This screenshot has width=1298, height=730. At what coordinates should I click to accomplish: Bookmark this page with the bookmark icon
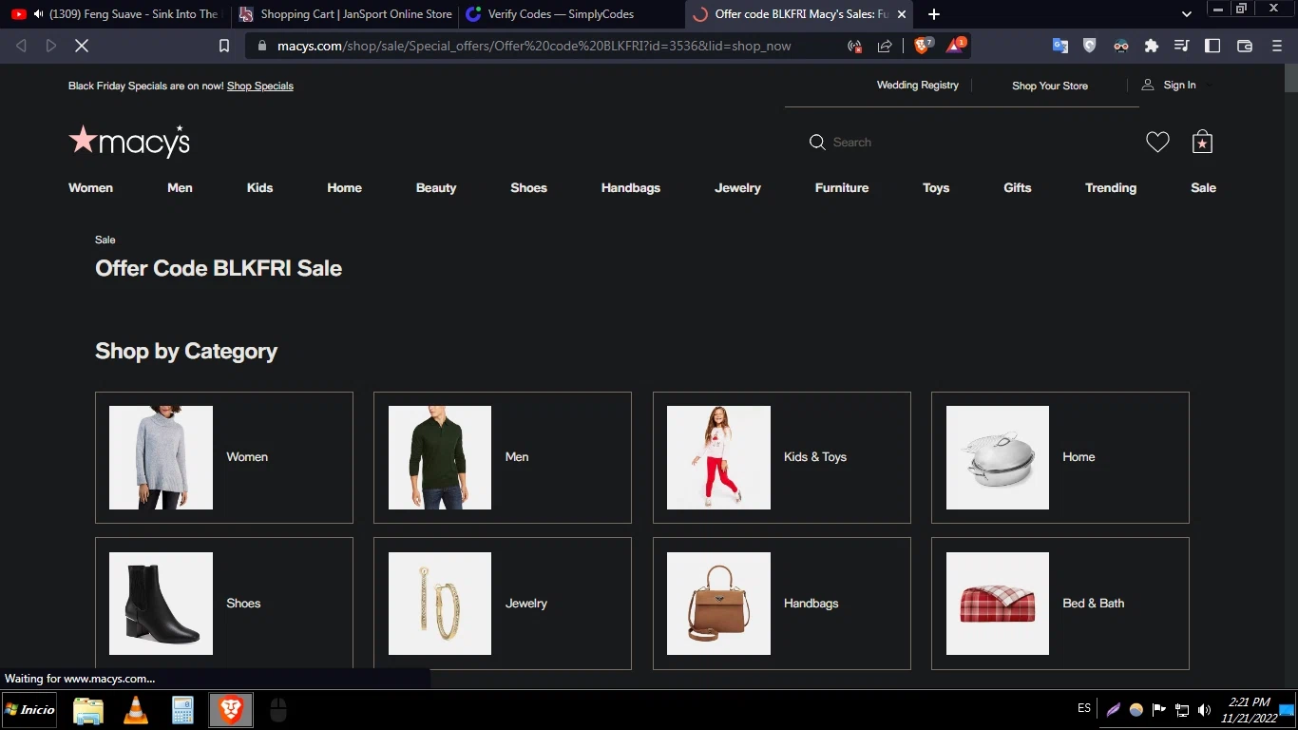click(x=224, y=46)
